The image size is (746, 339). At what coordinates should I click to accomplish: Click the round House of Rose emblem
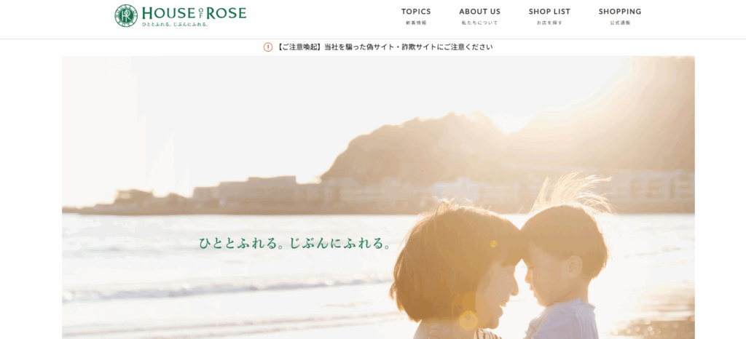pyautogui.click(x=126, y=15)
